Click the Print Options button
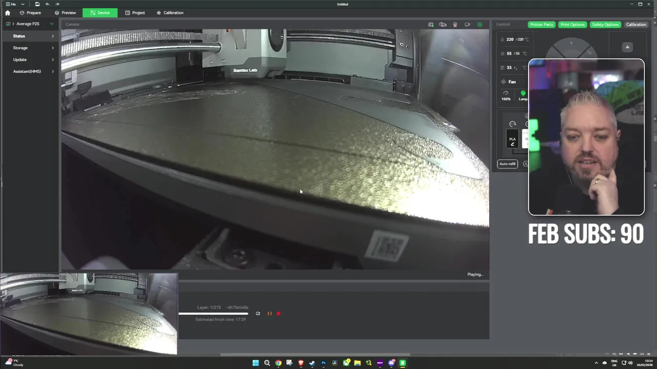The image size is (657, 369). tap(572, 25)
